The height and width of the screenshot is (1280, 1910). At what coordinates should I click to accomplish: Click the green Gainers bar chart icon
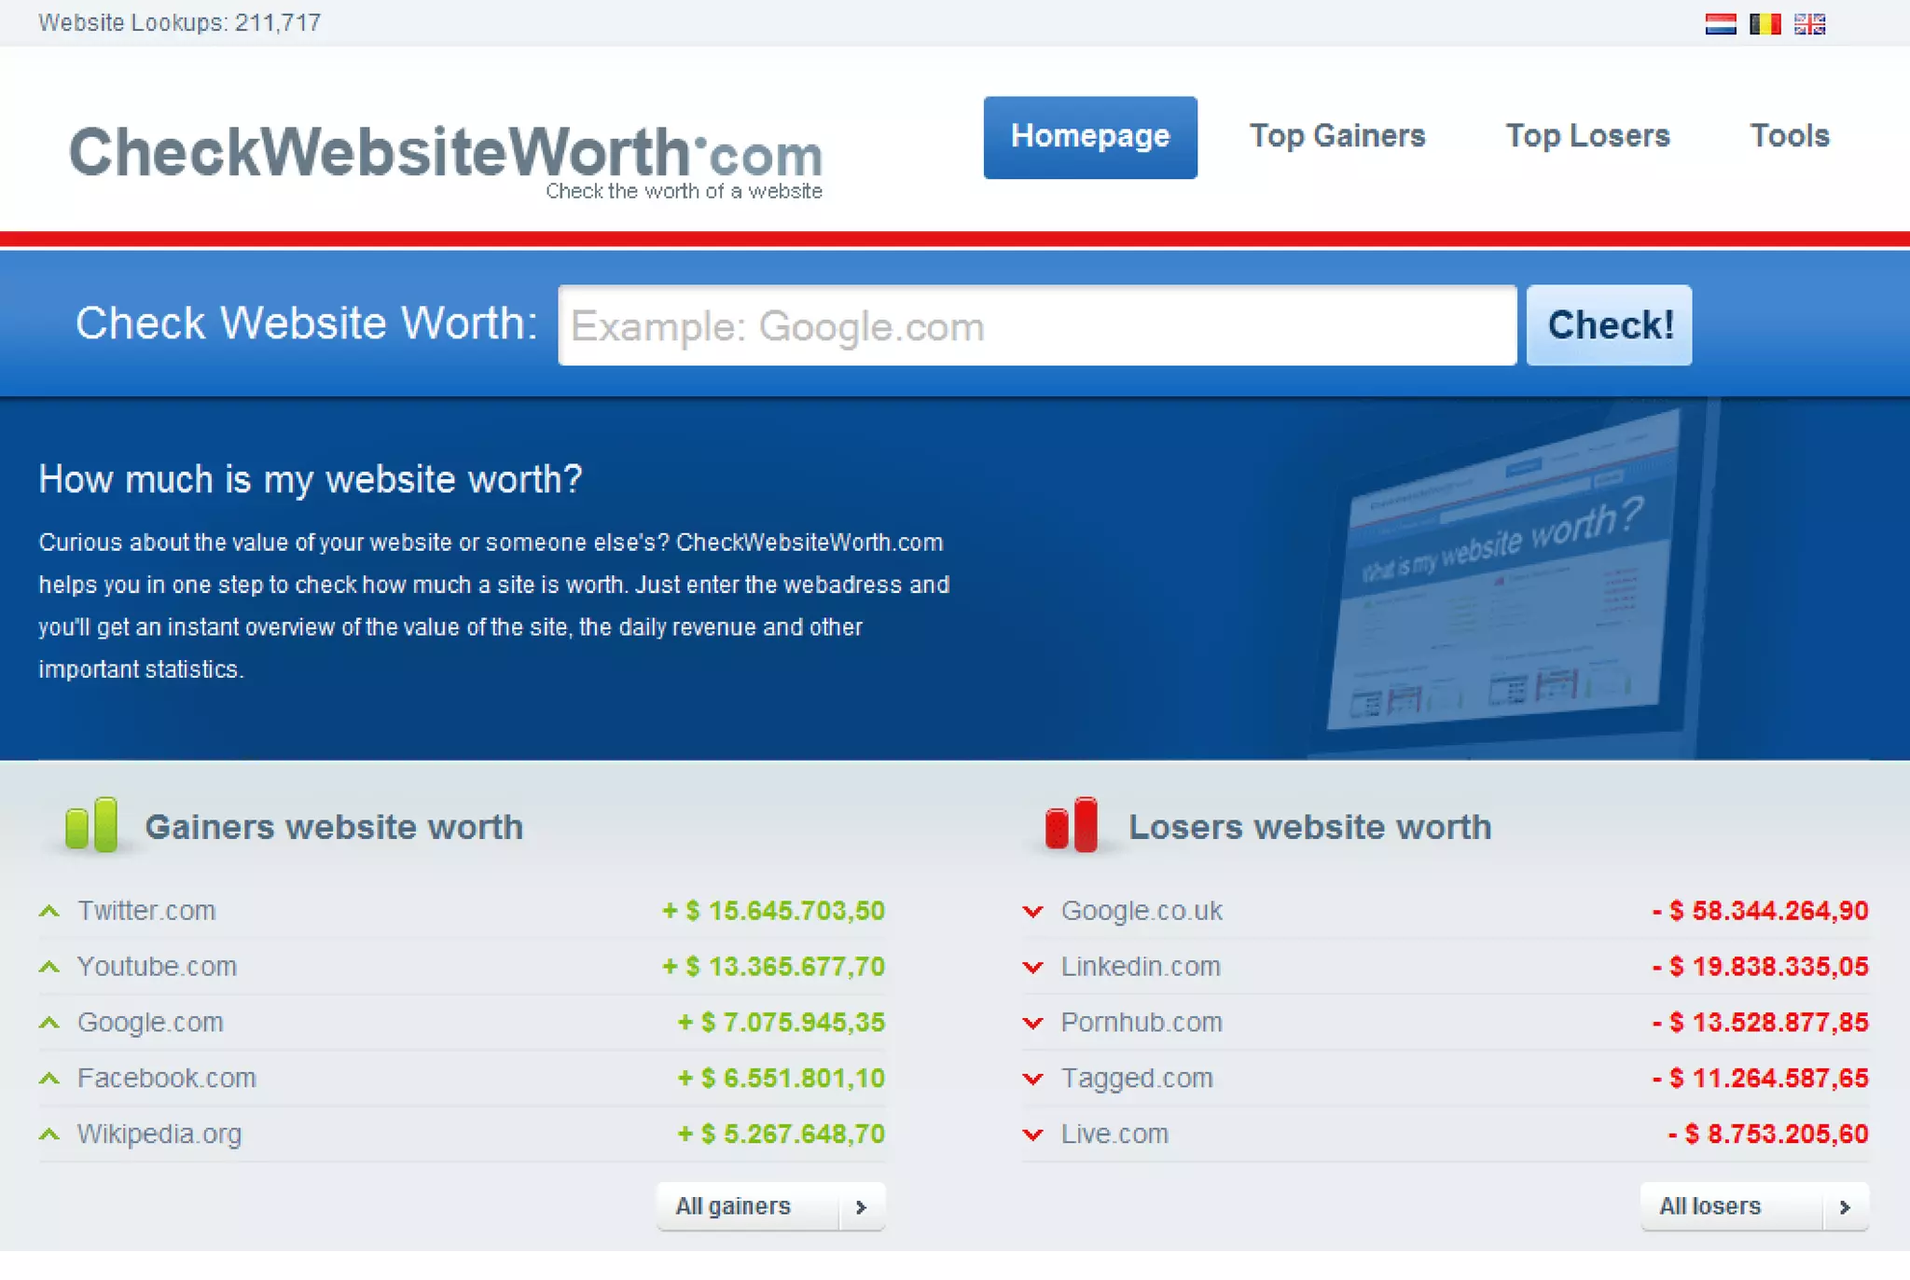(x=91, y=824)
